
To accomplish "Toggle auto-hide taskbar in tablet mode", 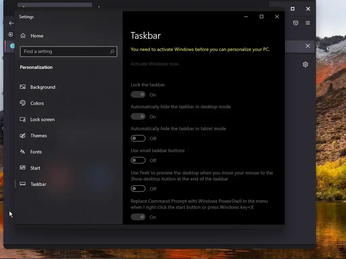I will pos(138,138).
